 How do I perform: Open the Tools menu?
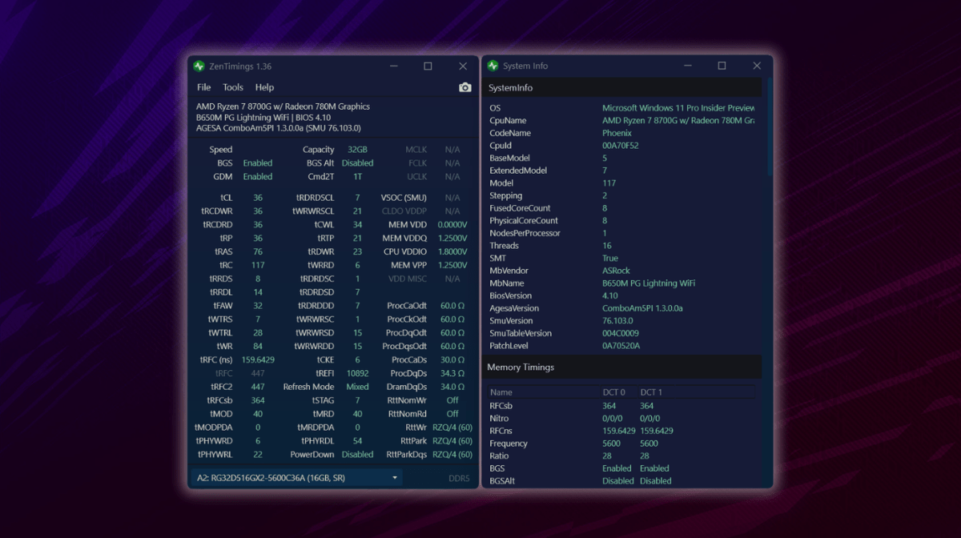233,87
